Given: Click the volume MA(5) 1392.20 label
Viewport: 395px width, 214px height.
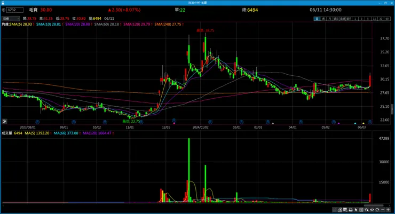Looking at the screenshot, I should 37,133.
